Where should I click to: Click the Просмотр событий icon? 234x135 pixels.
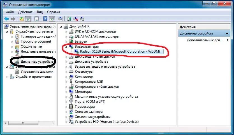click(x=17, y=41)
